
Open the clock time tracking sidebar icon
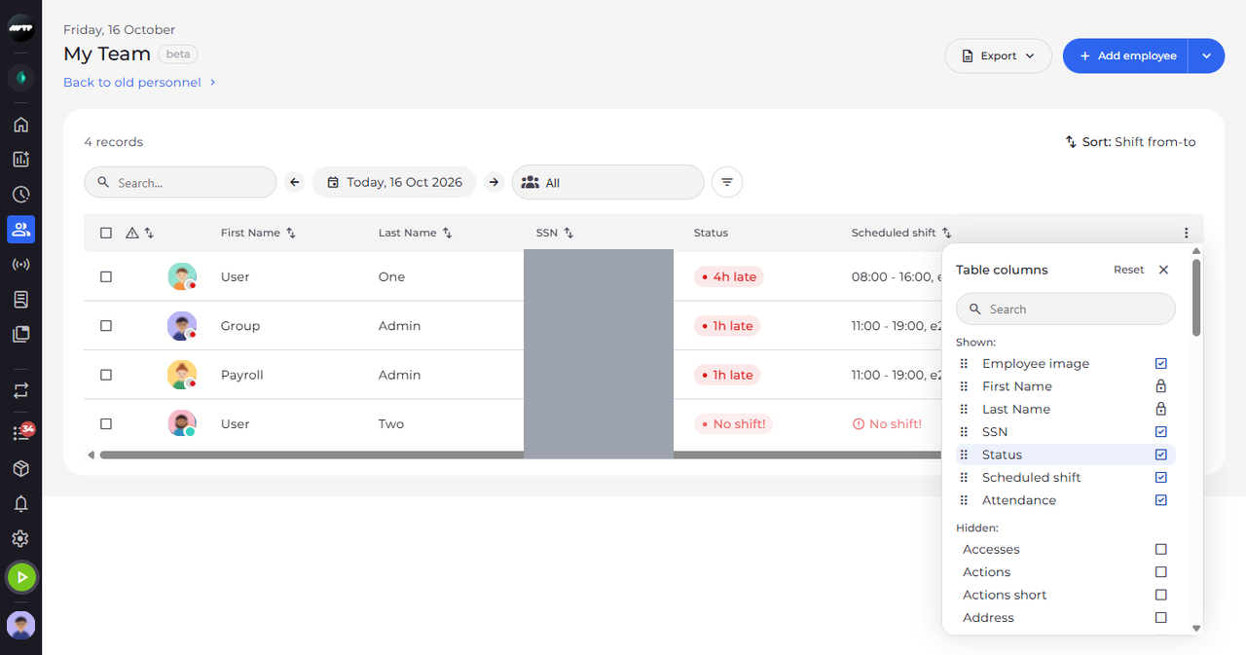point(20,195)
